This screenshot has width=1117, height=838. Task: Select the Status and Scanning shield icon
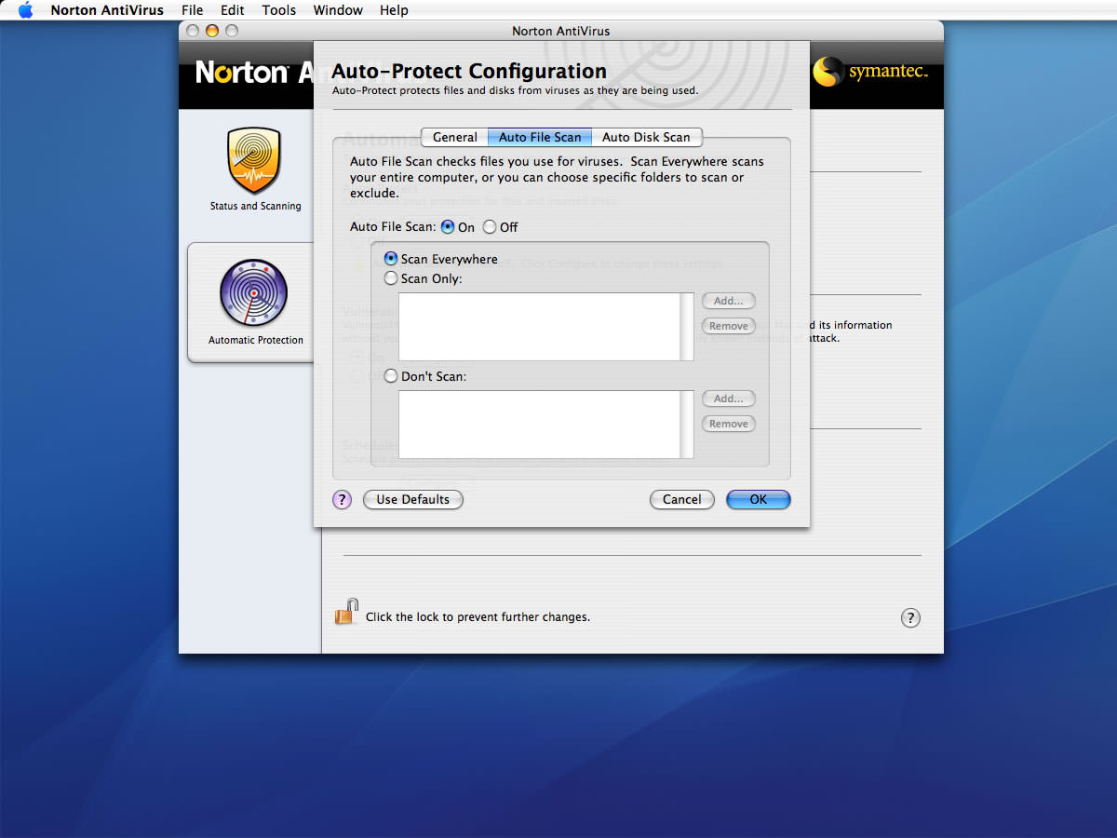(253, 160)
